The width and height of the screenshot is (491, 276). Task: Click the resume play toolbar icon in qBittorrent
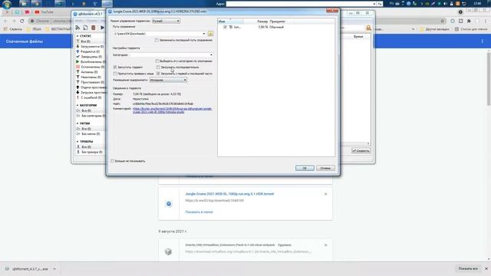click(x=102, y=28)
